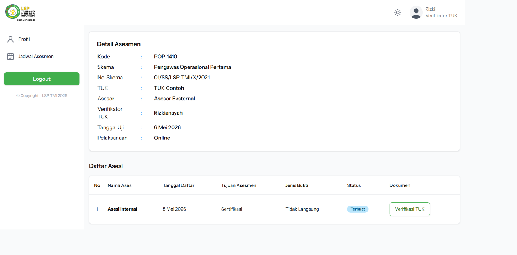Image resolution: width=517 pixels, height=255 pixels.
Task: Click the green Logout button
Action: pos(42,79)
